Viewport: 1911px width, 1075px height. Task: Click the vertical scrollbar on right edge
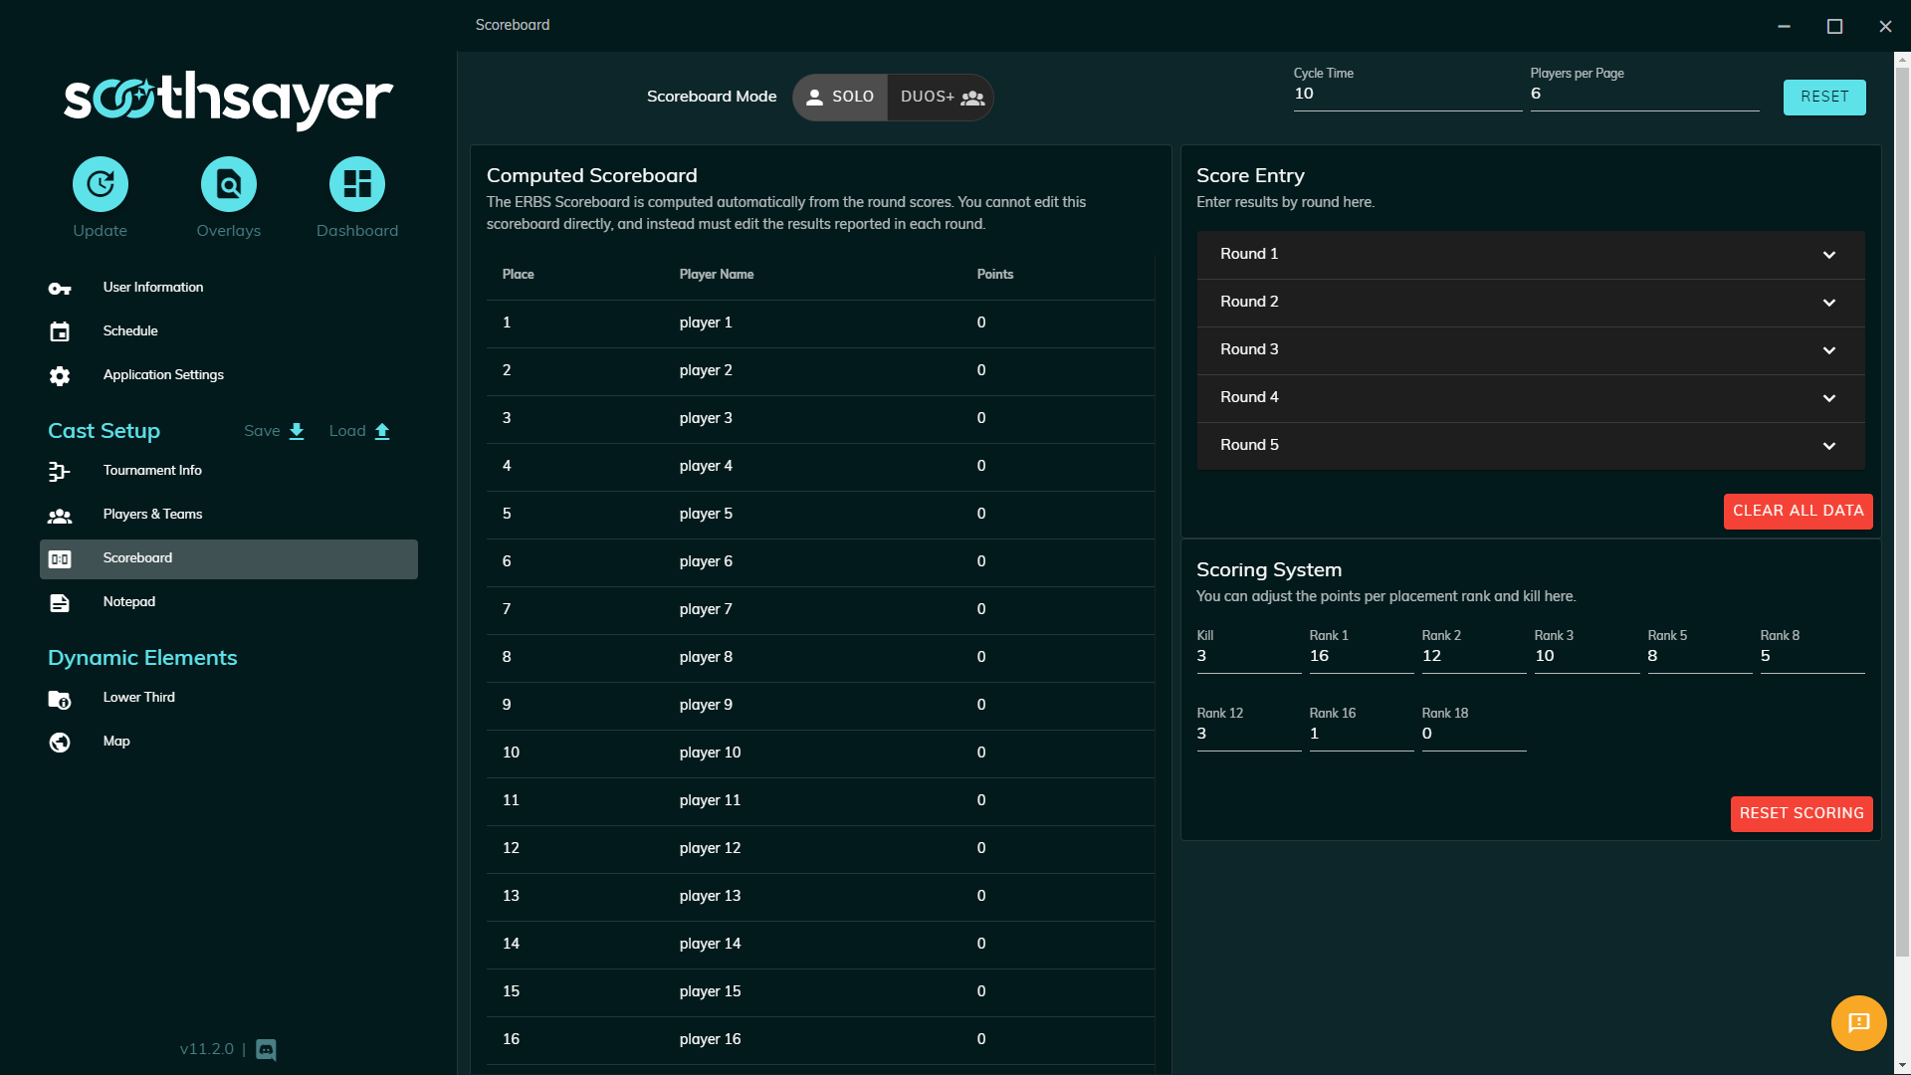point(1902,498)
